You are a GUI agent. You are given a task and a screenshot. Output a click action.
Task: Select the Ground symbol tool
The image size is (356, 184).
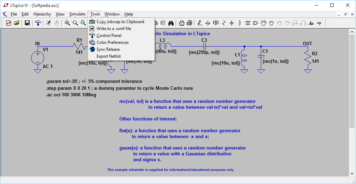(208, 23)
